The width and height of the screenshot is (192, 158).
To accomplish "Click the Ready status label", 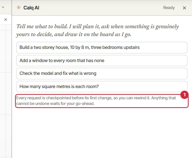I will point(169,8).
